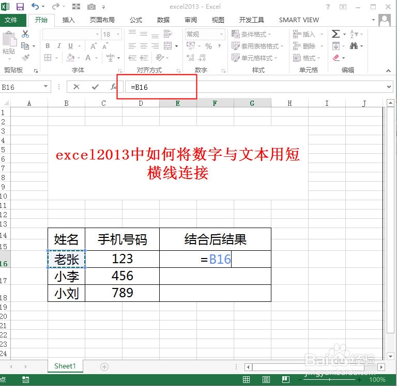
Task: Open the 套用表格格式 dropdown
Action: tap(257, 46)
